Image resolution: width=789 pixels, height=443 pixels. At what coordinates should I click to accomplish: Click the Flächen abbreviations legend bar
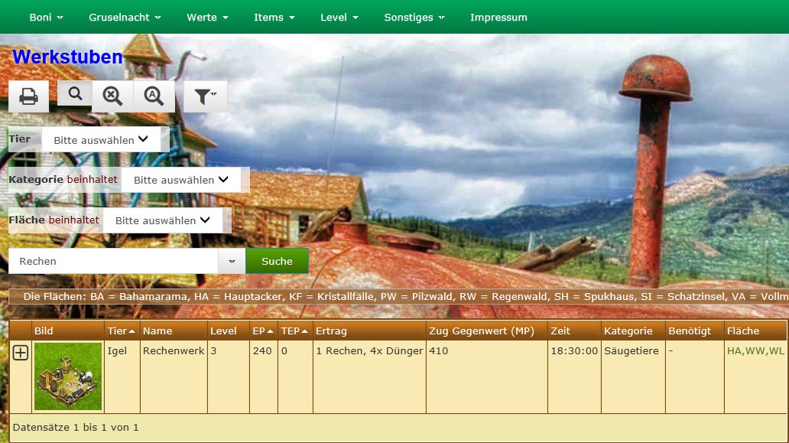click(x=398, y=297)
